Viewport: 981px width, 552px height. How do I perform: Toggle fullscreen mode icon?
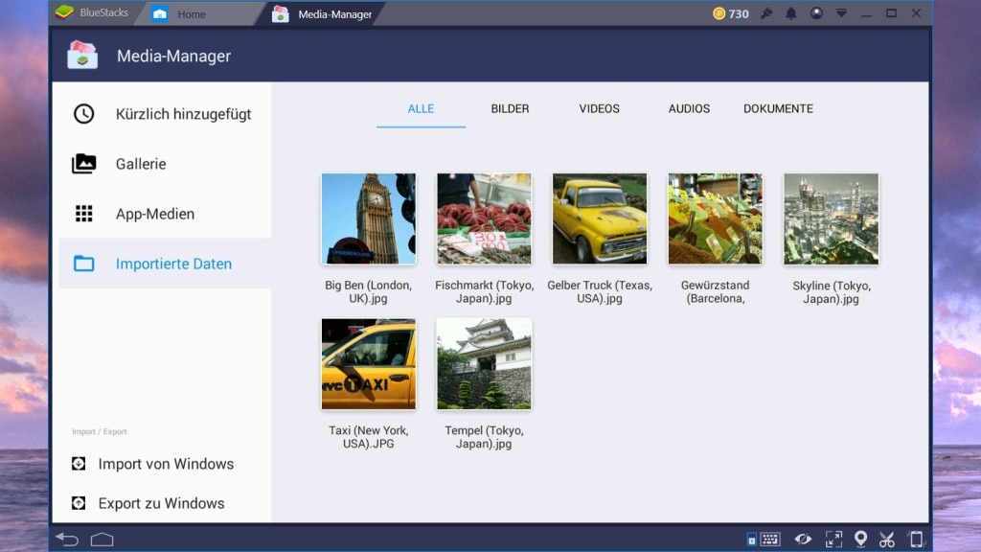coord(833,539)
